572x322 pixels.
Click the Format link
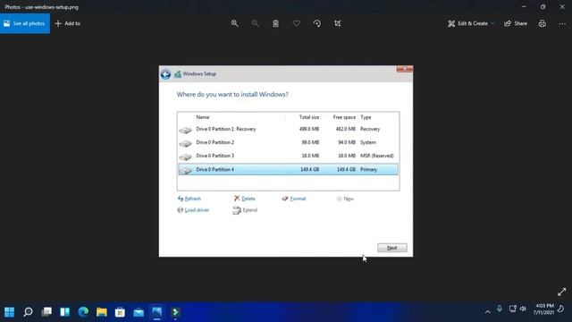point(294,199)
